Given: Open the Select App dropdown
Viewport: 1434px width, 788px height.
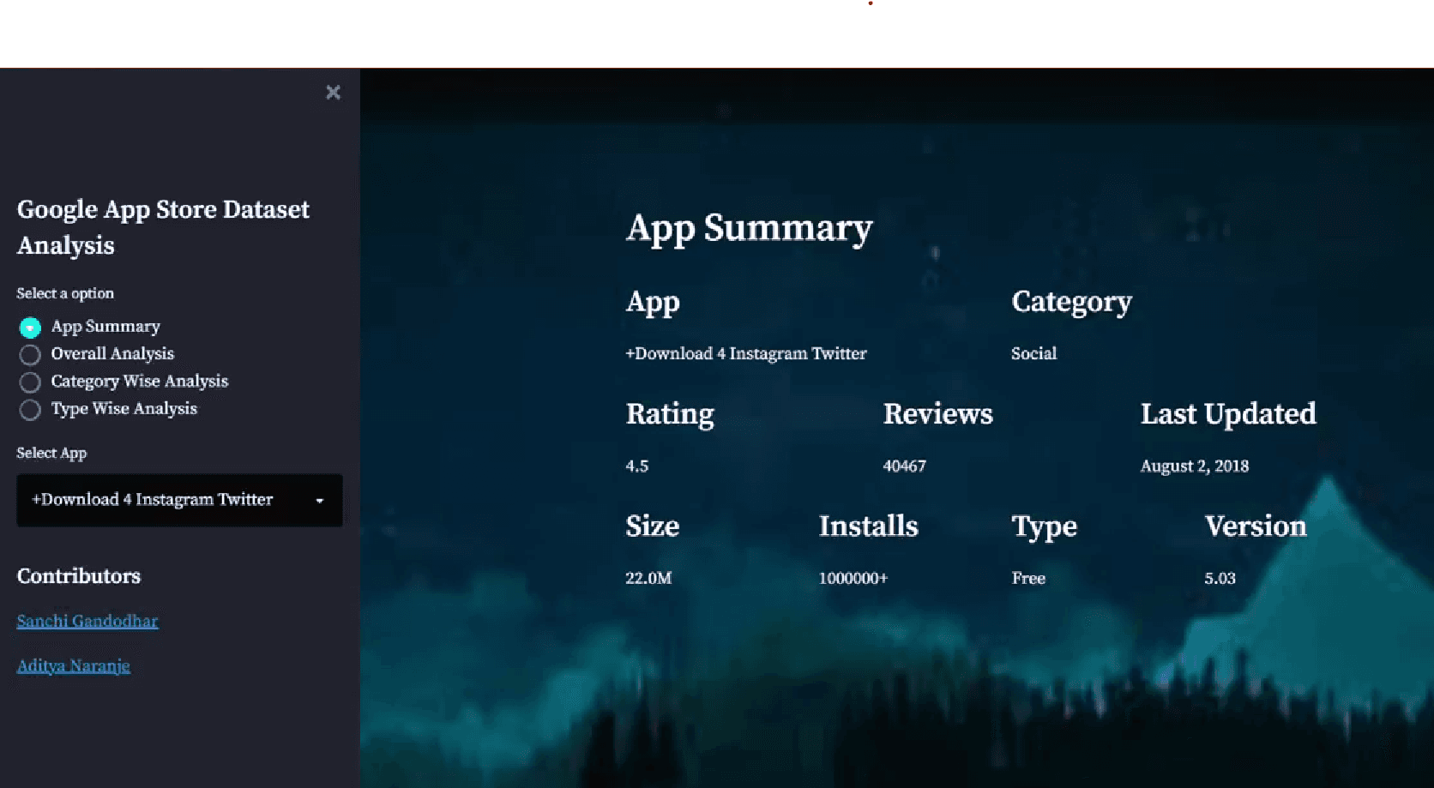Looking at the screenshot, I should (x=179, y=500).
